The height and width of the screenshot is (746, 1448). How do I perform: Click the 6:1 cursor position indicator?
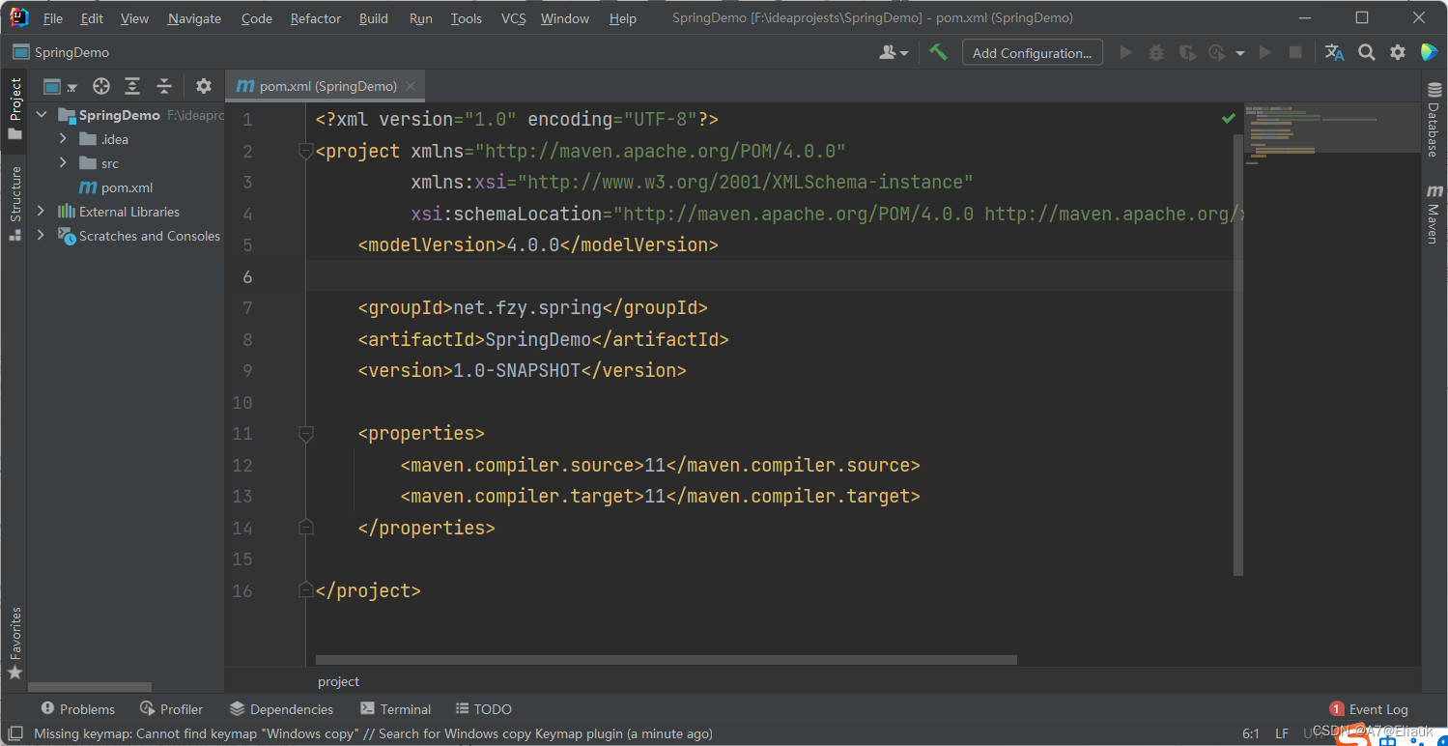coord(1251,733)
